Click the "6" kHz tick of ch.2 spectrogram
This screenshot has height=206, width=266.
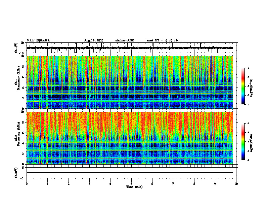(23, 133)
